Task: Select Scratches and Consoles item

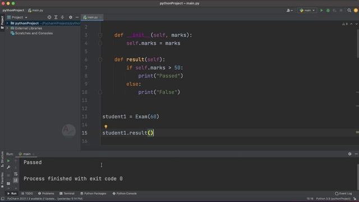Action: coord(31,33)
